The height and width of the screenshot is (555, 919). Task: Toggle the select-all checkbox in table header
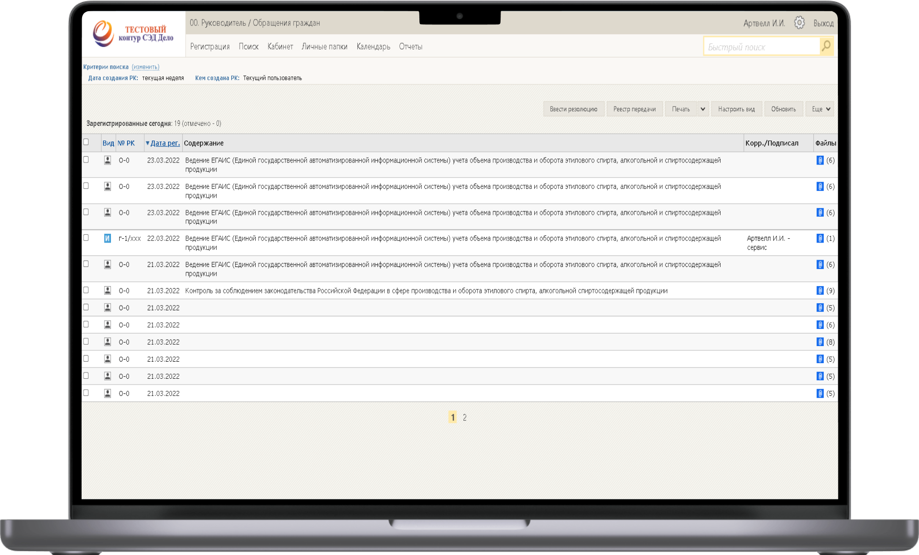86,142
